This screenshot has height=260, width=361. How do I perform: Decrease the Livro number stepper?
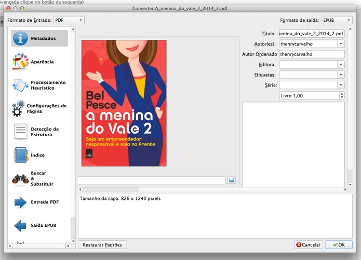pyautogui.click(x=342, y=97)
